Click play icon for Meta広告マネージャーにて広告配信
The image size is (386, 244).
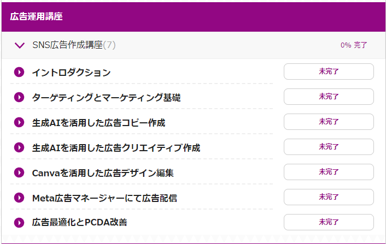19,198
